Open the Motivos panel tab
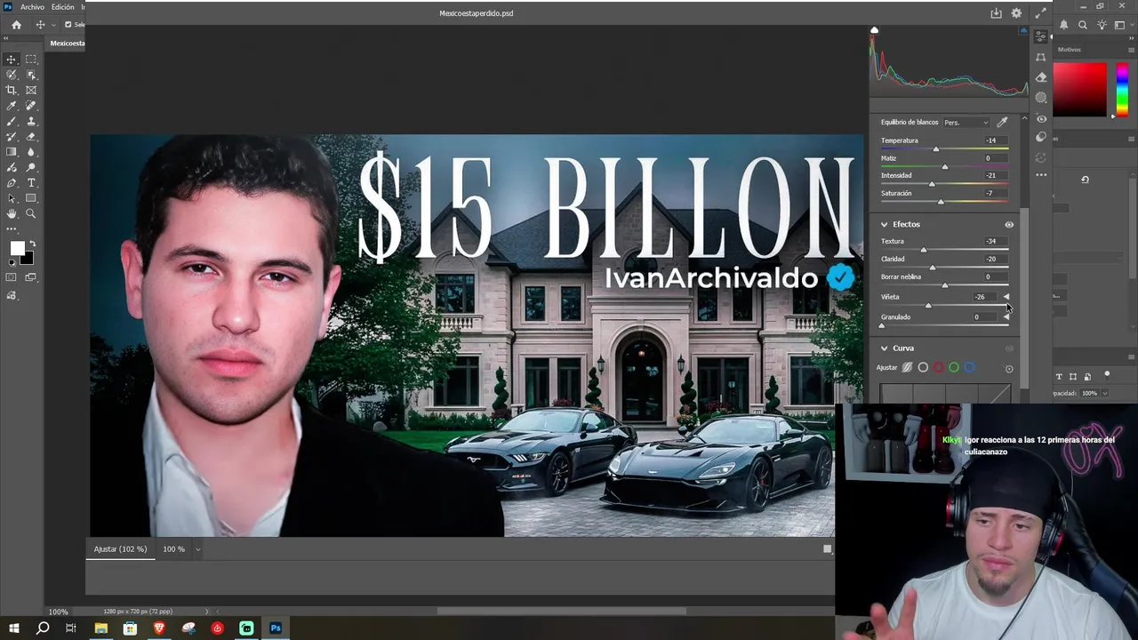 1070,50
